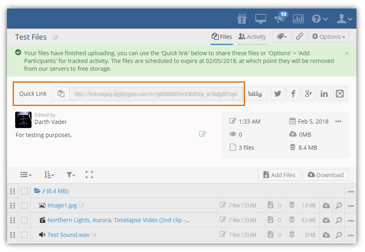This screenshot has height=252, width=365.
Task: Click the Feb 5, 2018 expiry calendar
Action: [292, 121]
